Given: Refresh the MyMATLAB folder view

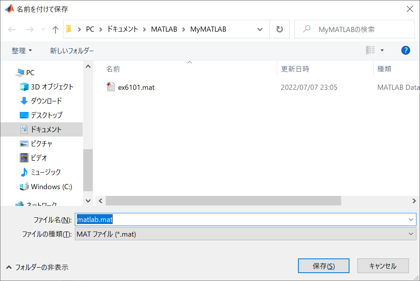Looking at the screenshot, I should [x=279, y=29].
